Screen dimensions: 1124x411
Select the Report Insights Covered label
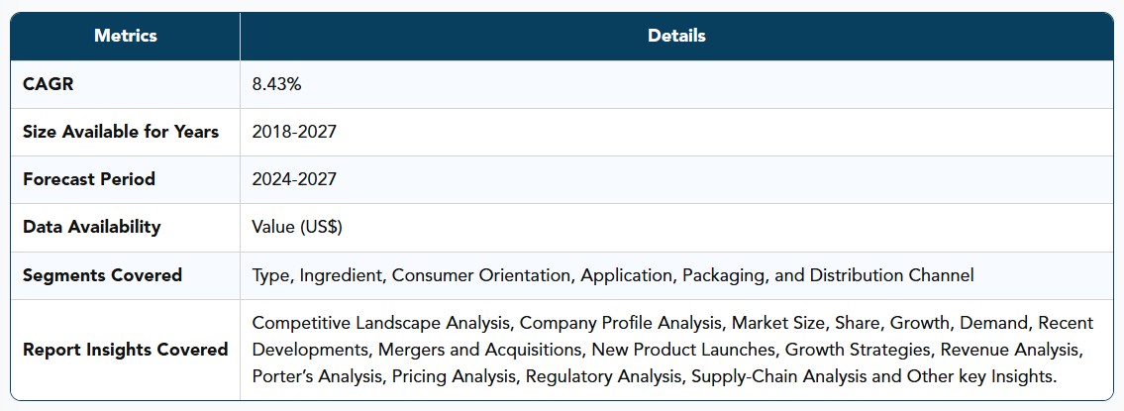pyautogui.click(x=126, y=350)
